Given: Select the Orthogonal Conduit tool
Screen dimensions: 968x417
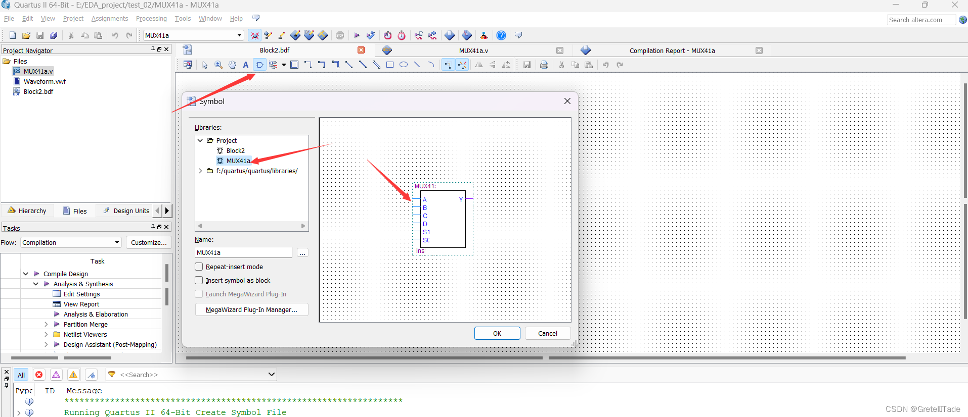Looking at the screenshot, I should coord(335,65).
